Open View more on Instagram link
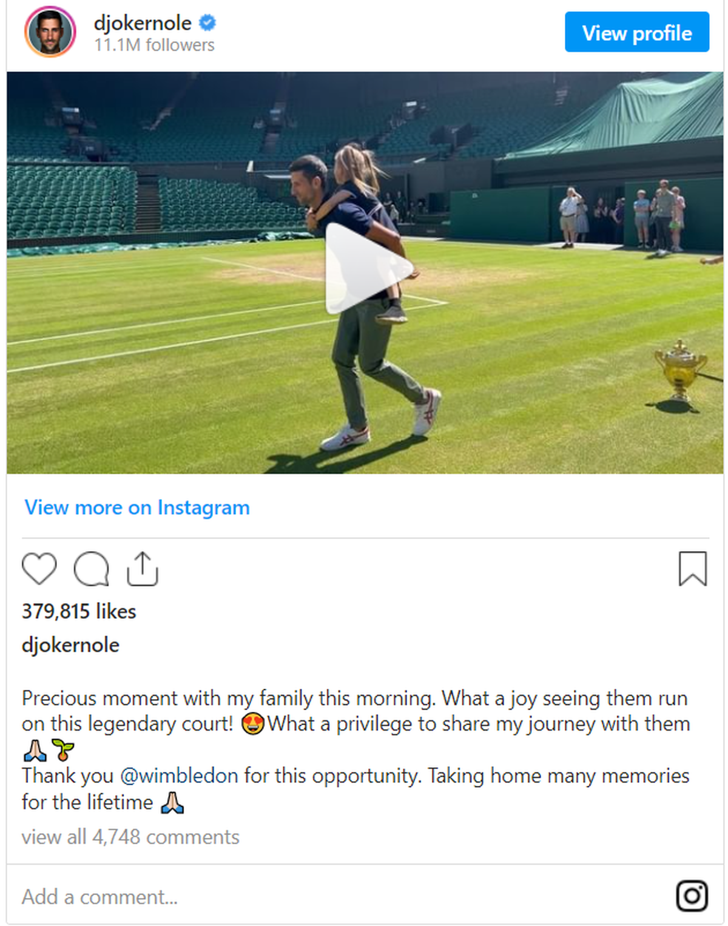 pyautogui.click(x=137, y=507)
